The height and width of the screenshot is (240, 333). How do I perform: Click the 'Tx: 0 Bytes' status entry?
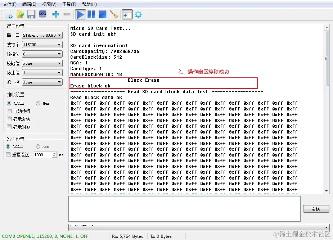(x=161, y=236)
